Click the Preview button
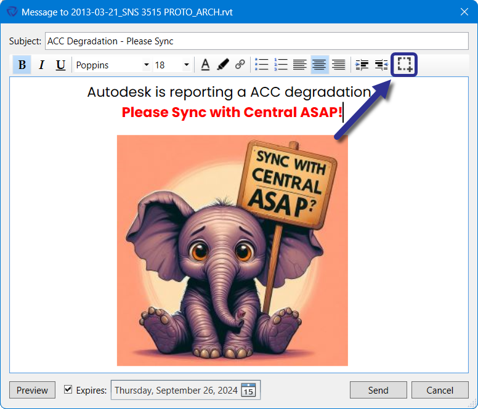The image size is (478, 409). coord(32,390)
